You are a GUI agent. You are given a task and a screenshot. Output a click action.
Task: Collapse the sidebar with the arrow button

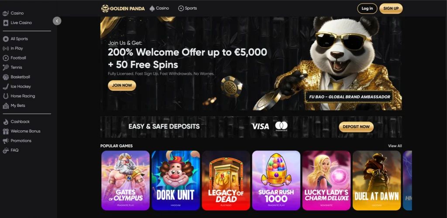[57, 21]
